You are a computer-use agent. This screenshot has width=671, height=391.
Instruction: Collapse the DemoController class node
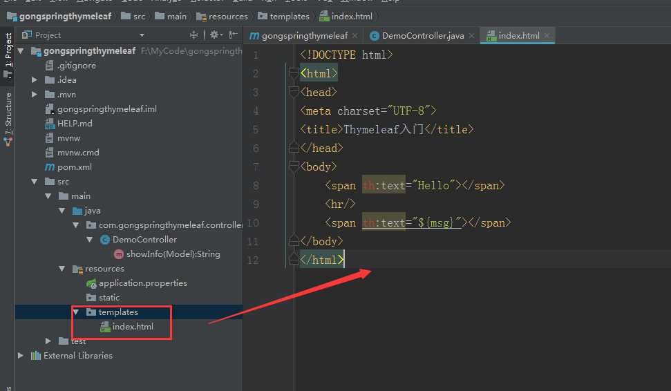[89, 240]
